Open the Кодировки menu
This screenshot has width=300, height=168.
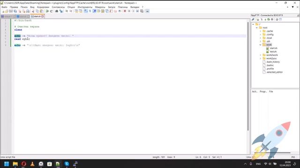pos(43,7)
